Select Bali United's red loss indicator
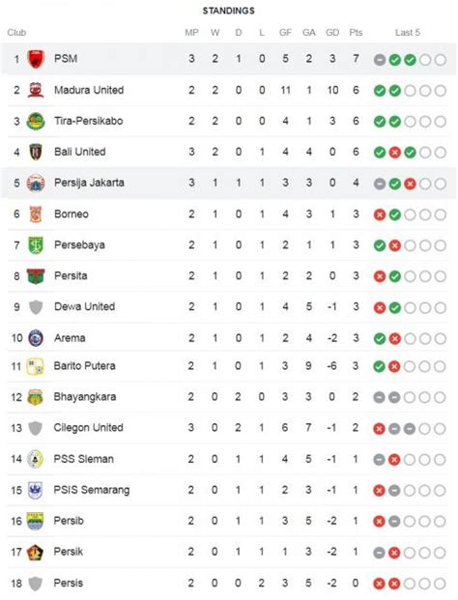Screen dimensions: 458x600 [395, 153]
